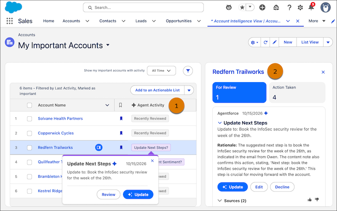337x211 pixels.
Task: Give thumbs up feedback on suggestion
Action: pyautogui.click(x=310, y=200)
